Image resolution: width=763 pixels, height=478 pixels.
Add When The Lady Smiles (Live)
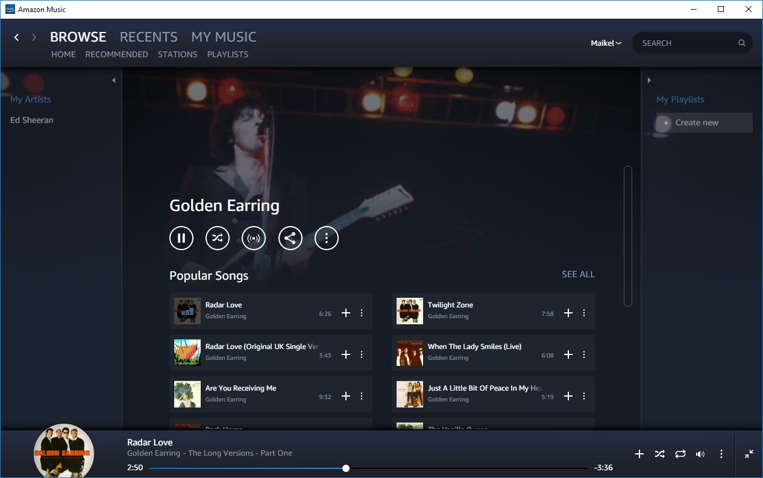[568, 354]
